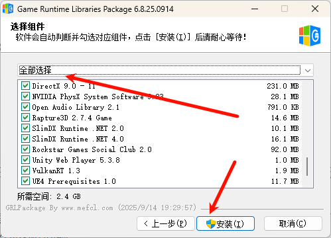Image resolution: width=331 pixels, height=238 pixels.
Task: Select the Rapture3D 2.7.4 Game row text
Action: click(72, 118)
